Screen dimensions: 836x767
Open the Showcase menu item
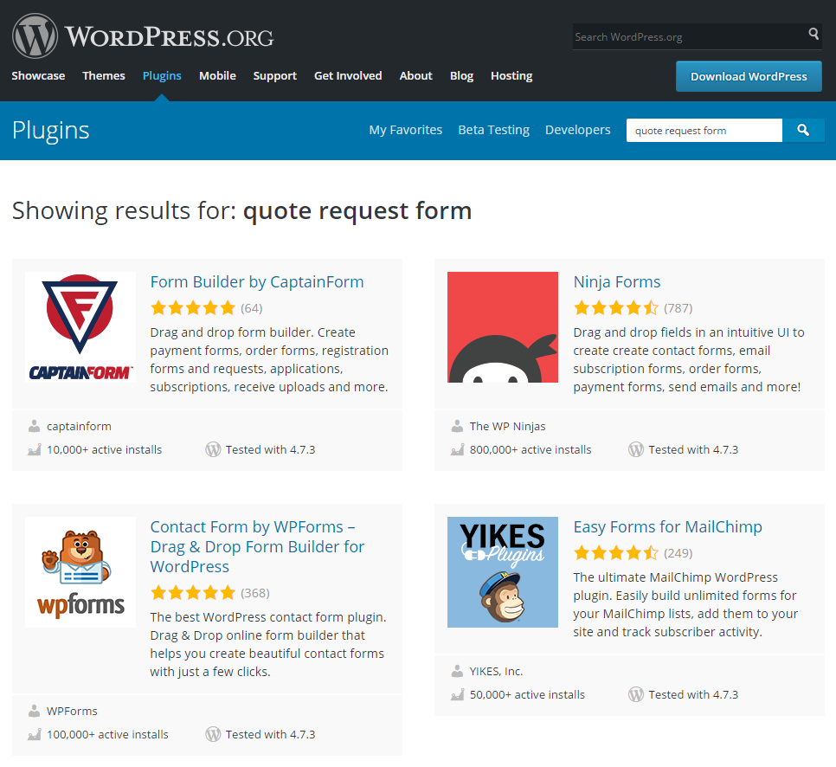[38, 75]
